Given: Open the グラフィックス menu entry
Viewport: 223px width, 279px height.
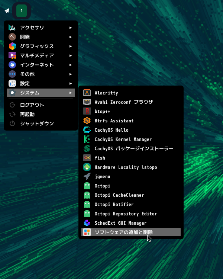Looking at the screenshot, I should [x=41, y=46].
